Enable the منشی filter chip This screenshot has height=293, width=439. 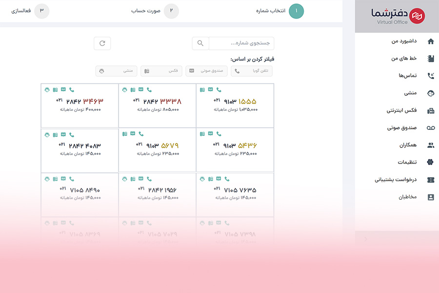(x=116, y=71)
